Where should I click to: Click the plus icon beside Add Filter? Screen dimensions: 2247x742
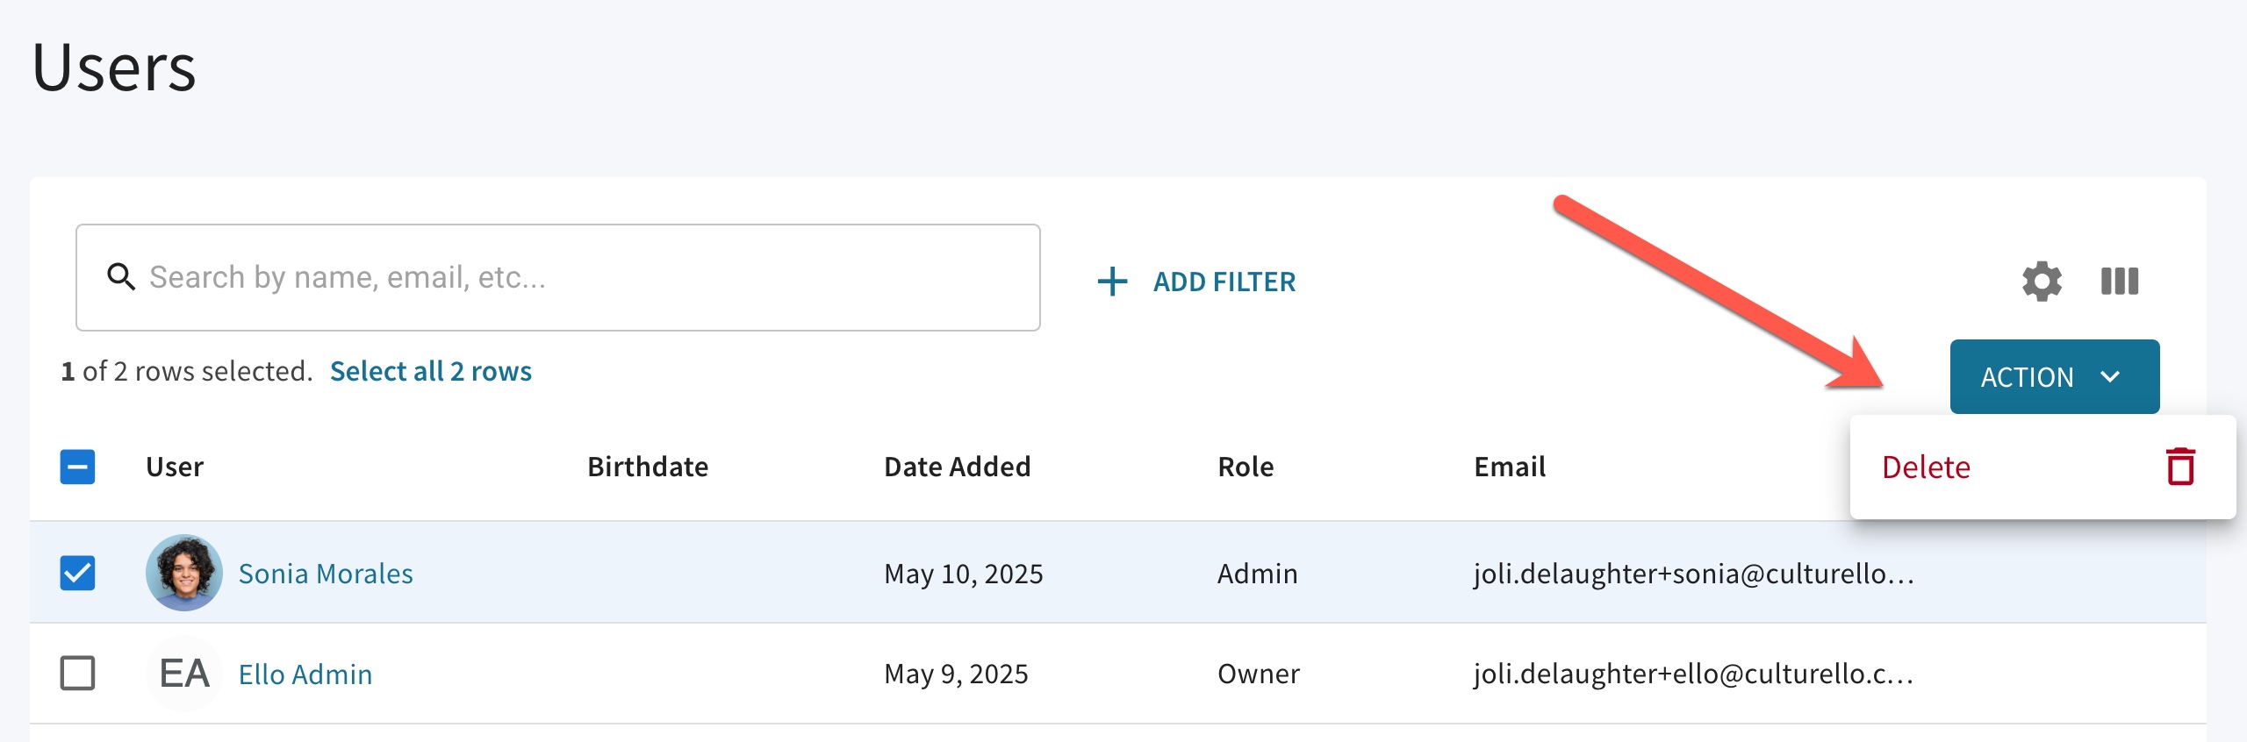point(1112,282)
